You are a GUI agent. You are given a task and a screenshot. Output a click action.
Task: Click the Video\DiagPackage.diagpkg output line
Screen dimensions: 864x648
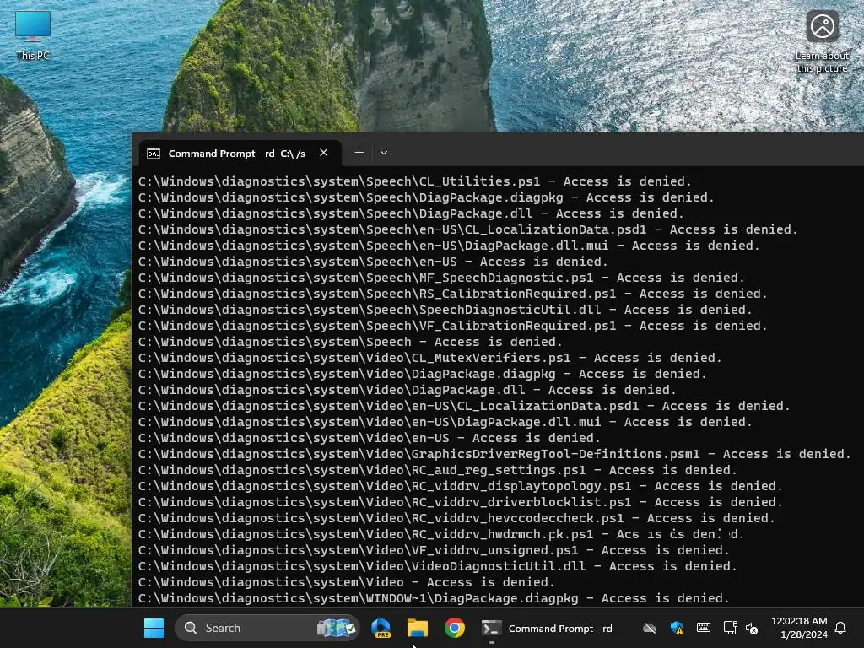(x=422, y=374)
